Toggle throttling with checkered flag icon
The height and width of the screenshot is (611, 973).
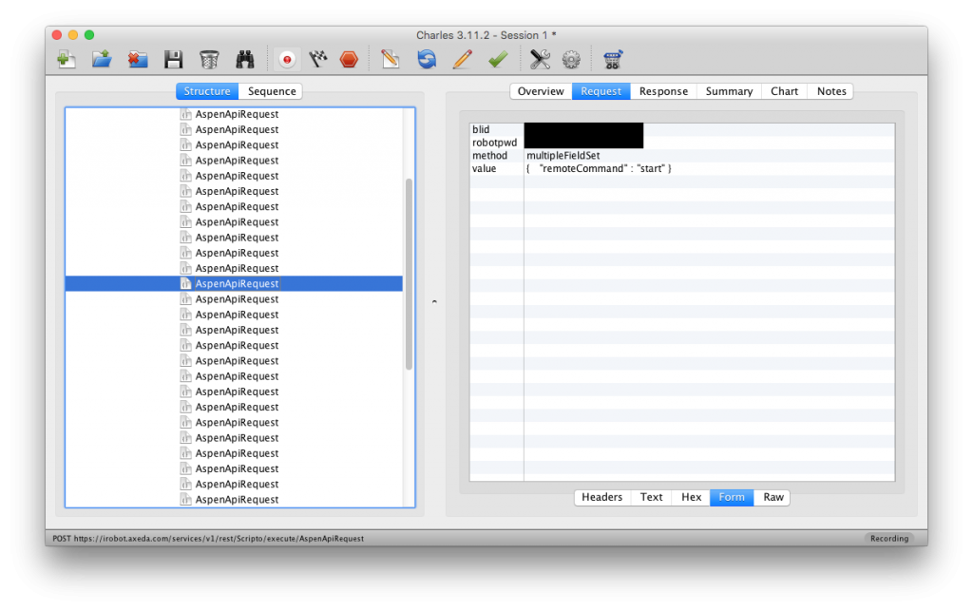point(318,60)
